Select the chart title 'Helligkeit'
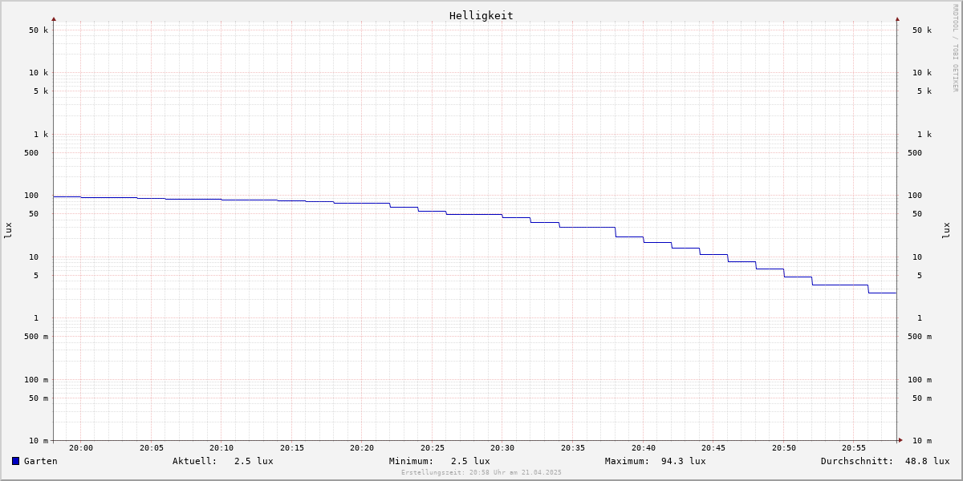Image resolution: width=963 pixels, height=481 pixels. click(x=481, y=15)
